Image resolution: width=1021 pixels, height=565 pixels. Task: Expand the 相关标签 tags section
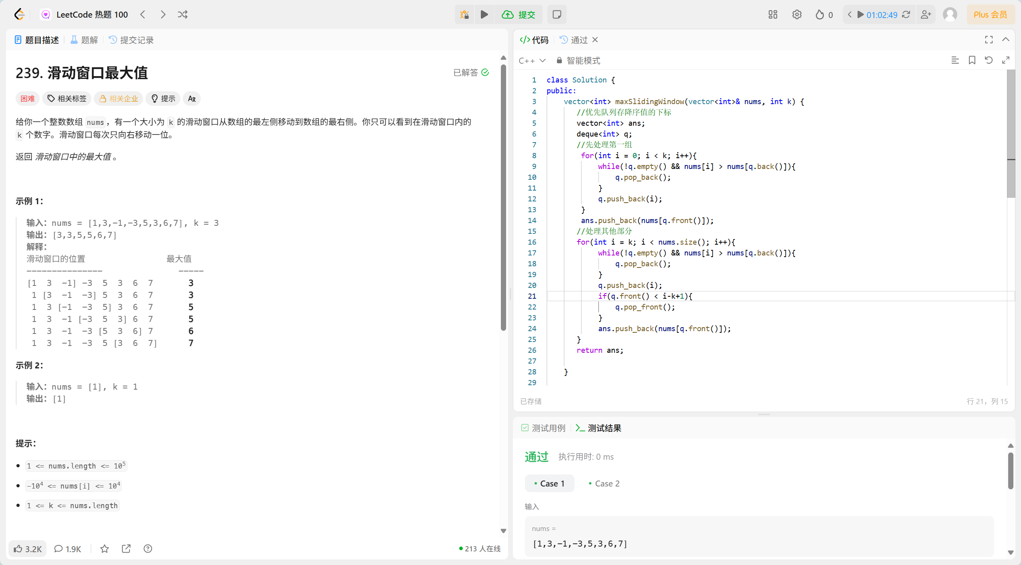click(x=67, y=99)
